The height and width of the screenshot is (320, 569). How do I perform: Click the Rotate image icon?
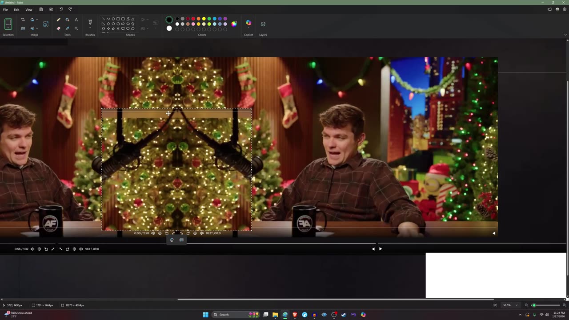click(32, 20)
